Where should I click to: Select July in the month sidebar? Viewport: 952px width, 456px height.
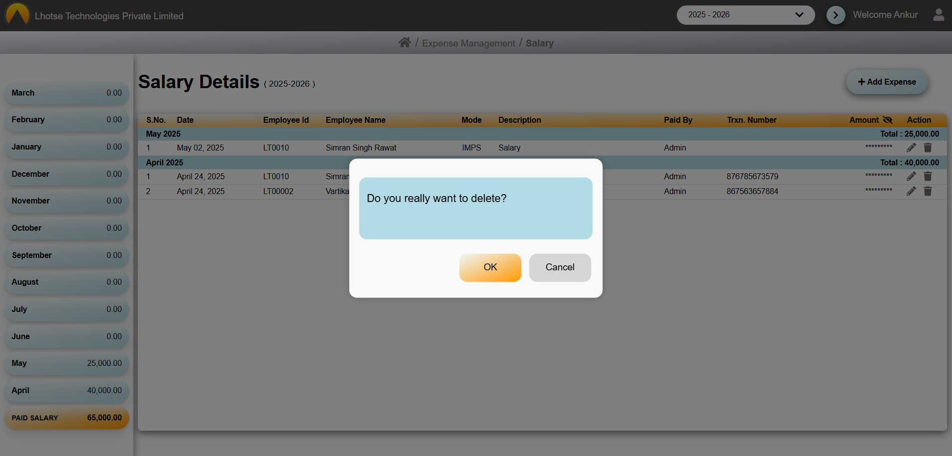click(x=67, y=309)
